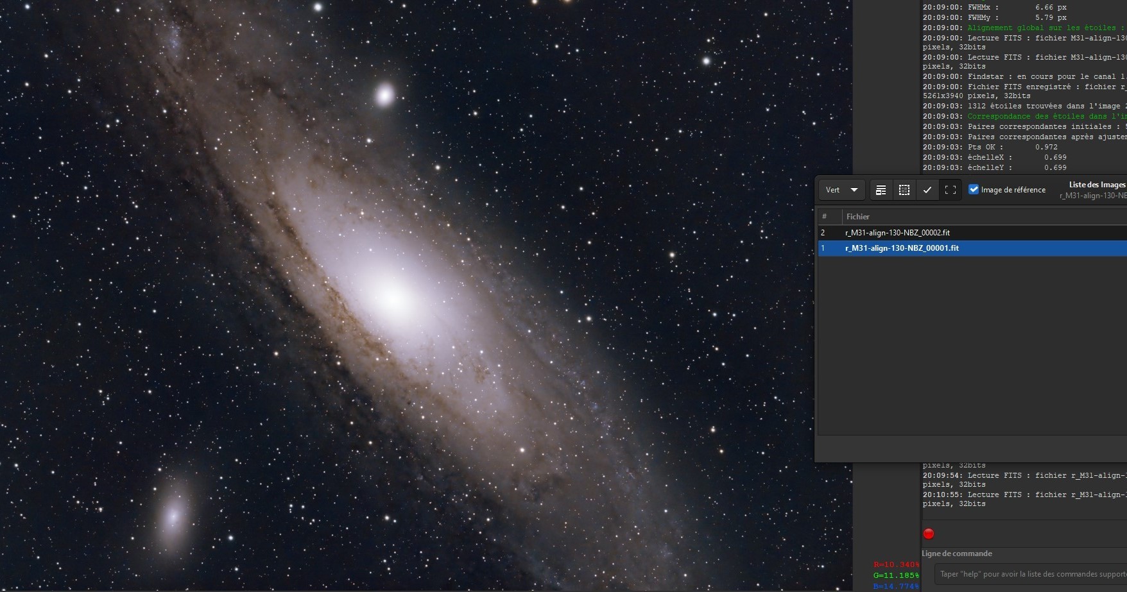The height and width of the screenshot is (592, 1127).
Task: Click the small satellite galaxy at lower left
Action: click(172, 515)
